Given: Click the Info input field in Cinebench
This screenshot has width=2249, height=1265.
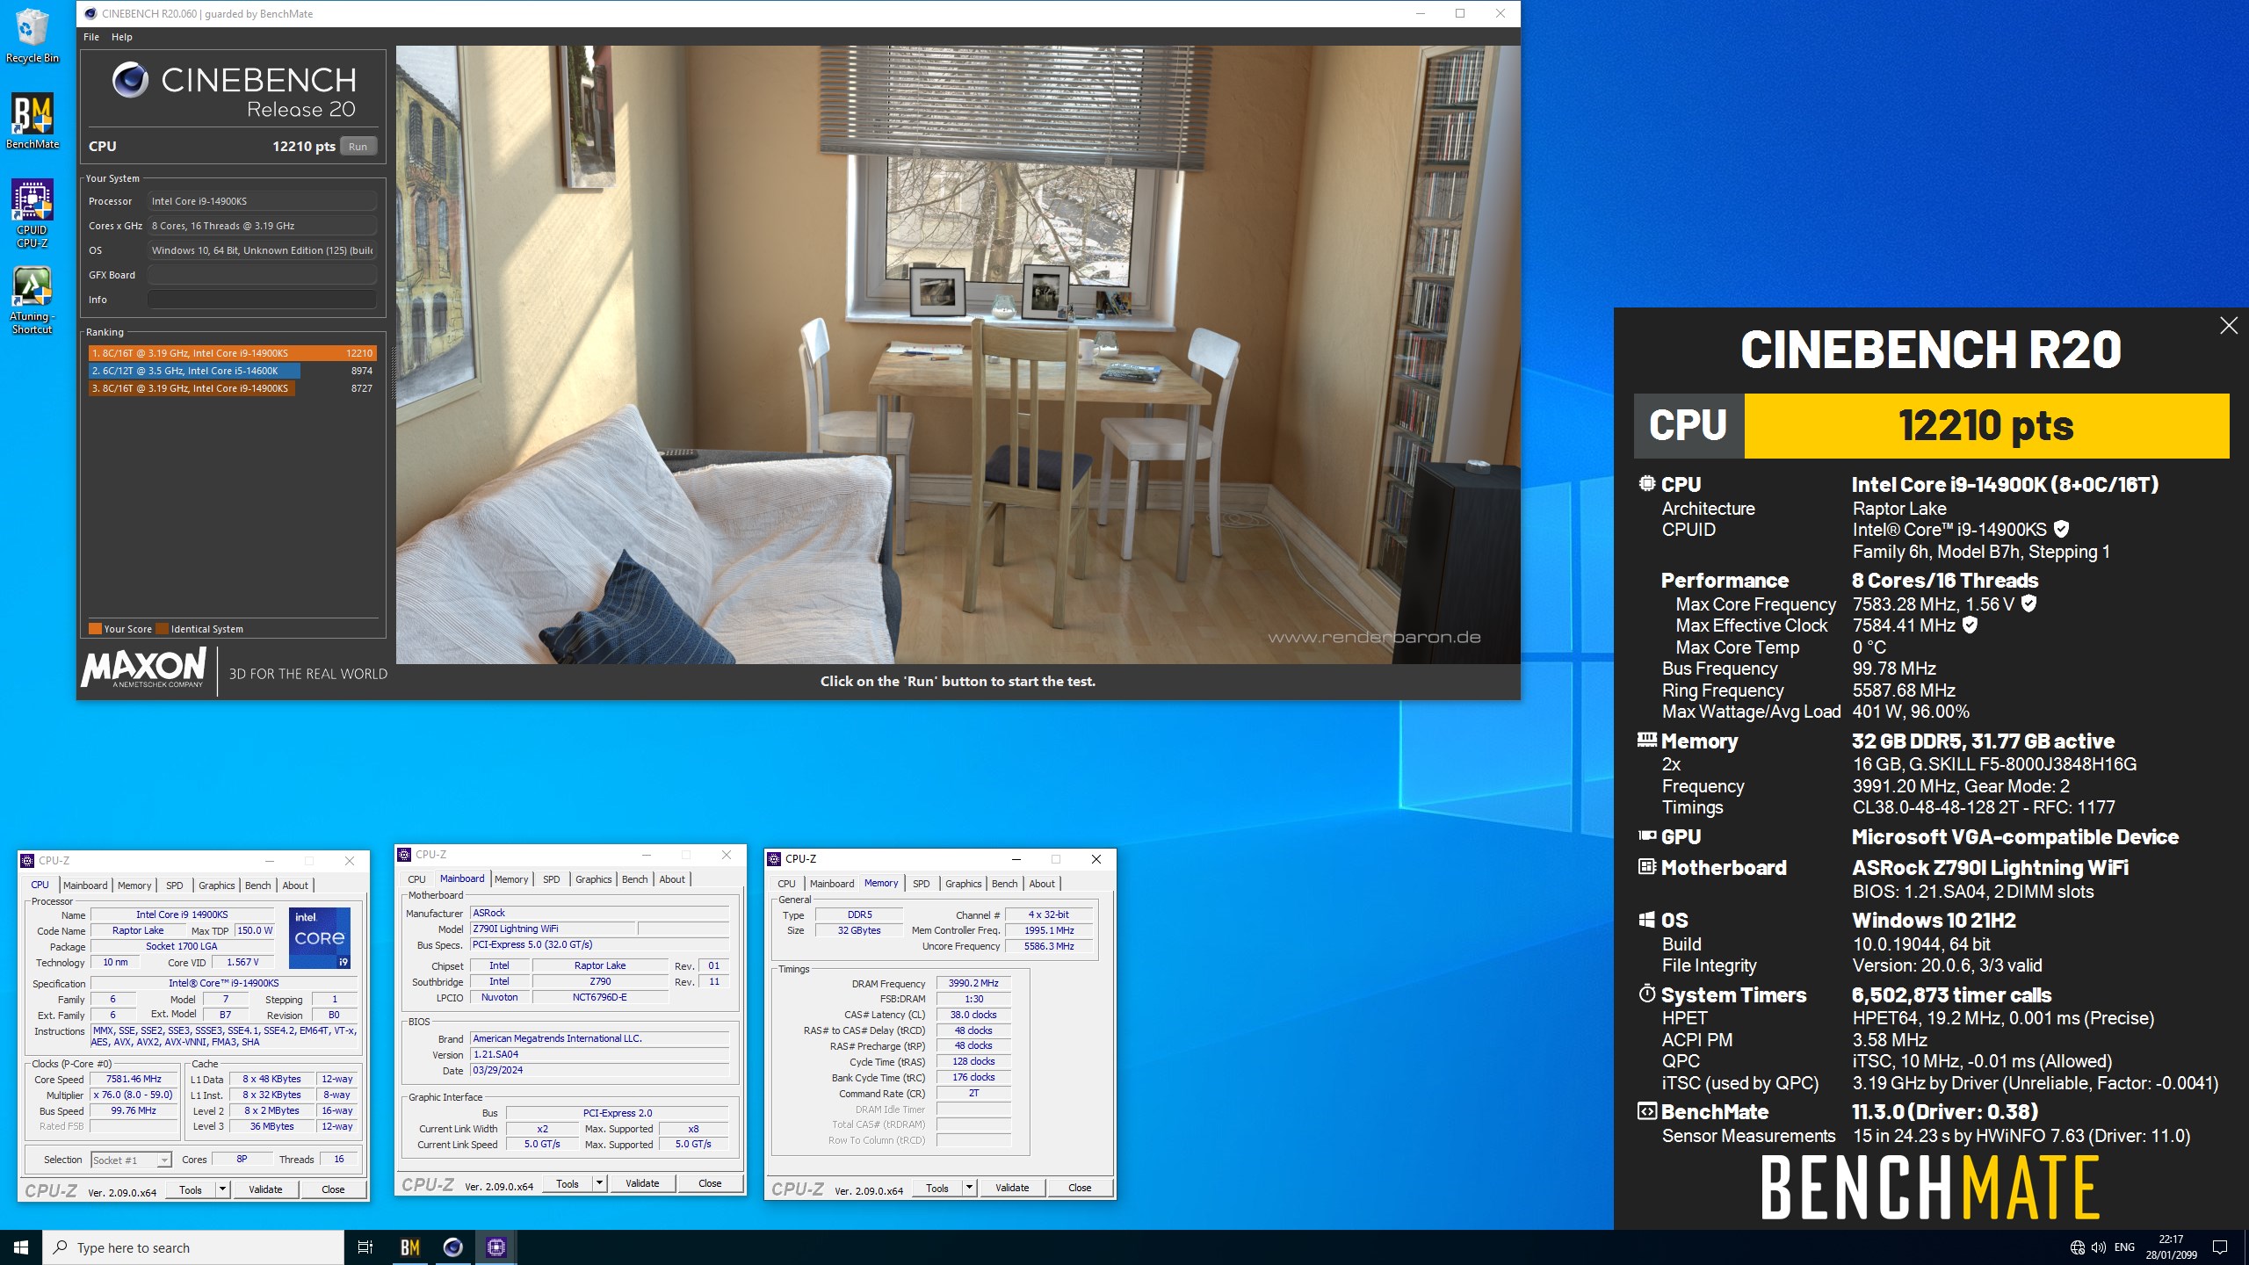Looking at the screenshot, I should 262,300.
